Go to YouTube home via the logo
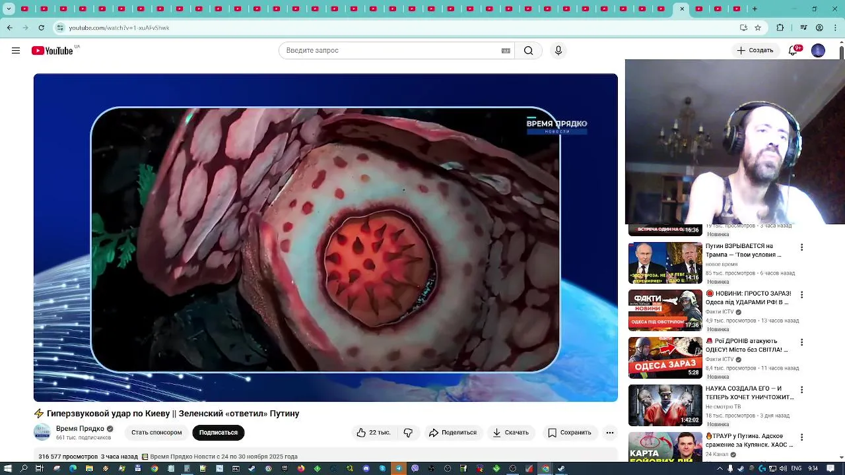 [x=51, y=51]
